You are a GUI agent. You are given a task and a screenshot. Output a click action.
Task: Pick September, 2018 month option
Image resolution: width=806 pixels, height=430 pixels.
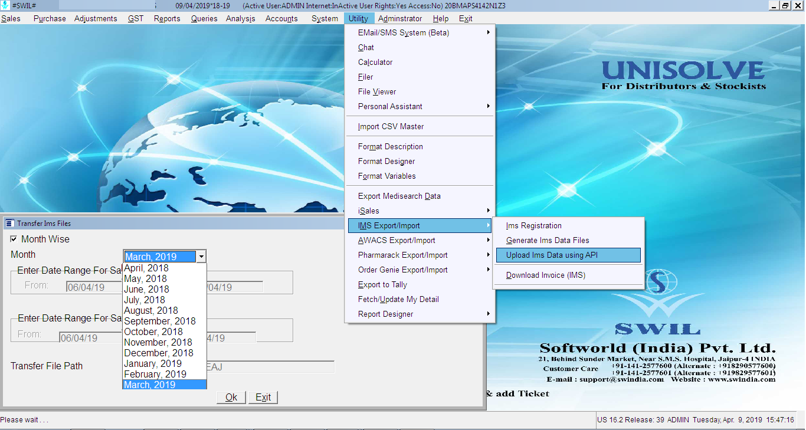pos(165,321)
